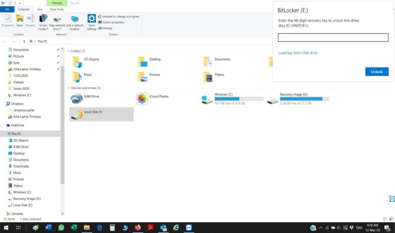Launch WhatsApp from the taskbar
Viewport: 395px width, 233px height.
point(61,228)
